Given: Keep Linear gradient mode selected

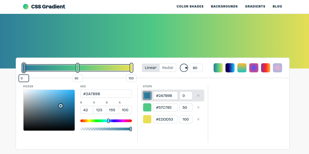Looking at the screenshot, I should pyautogui.click(x=150, y=68).
